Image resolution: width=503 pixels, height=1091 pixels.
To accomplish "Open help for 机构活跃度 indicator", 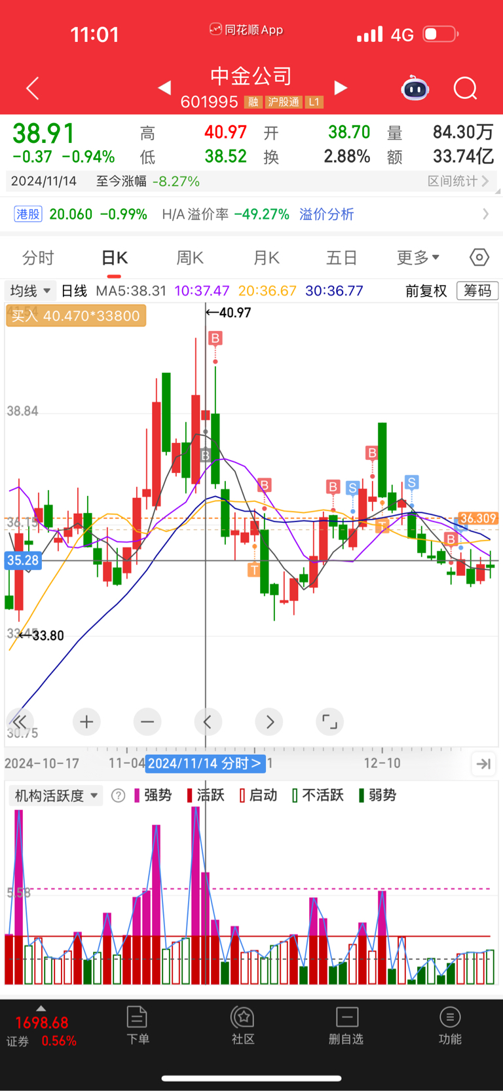I will 118,795.
